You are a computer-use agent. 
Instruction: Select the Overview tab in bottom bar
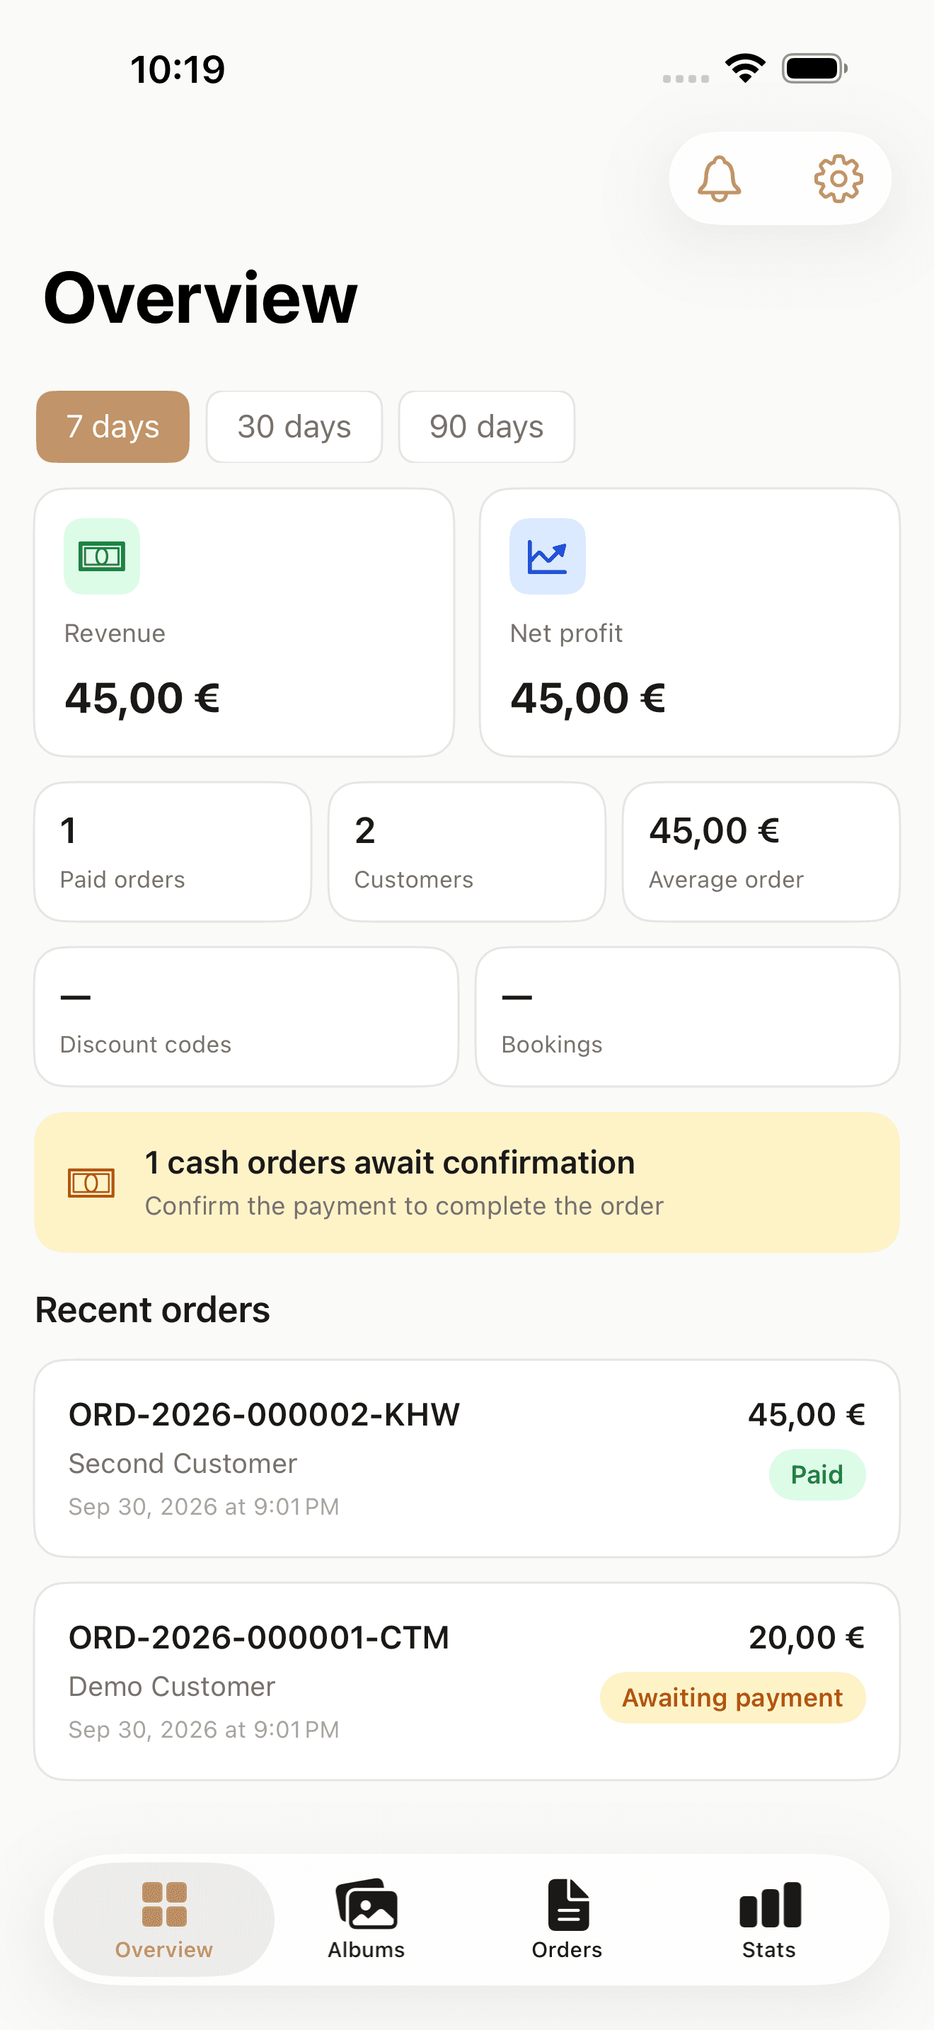tap(164, 1919)
